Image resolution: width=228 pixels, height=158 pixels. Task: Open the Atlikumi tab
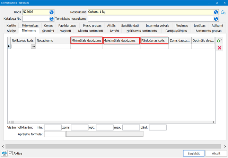(x=217, y=26)
